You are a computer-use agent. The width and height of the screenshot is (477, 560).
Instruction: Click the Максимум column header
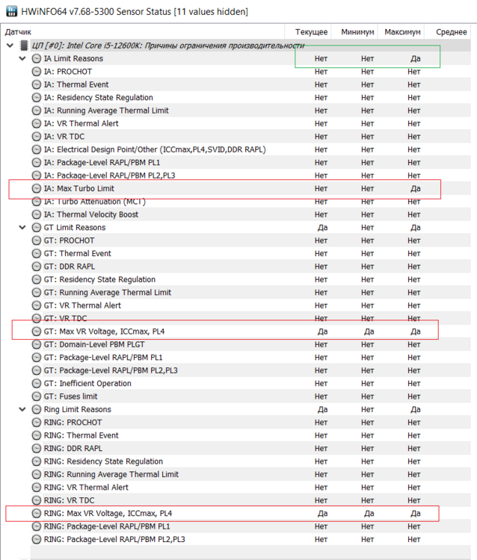click(x=403, y=32)
